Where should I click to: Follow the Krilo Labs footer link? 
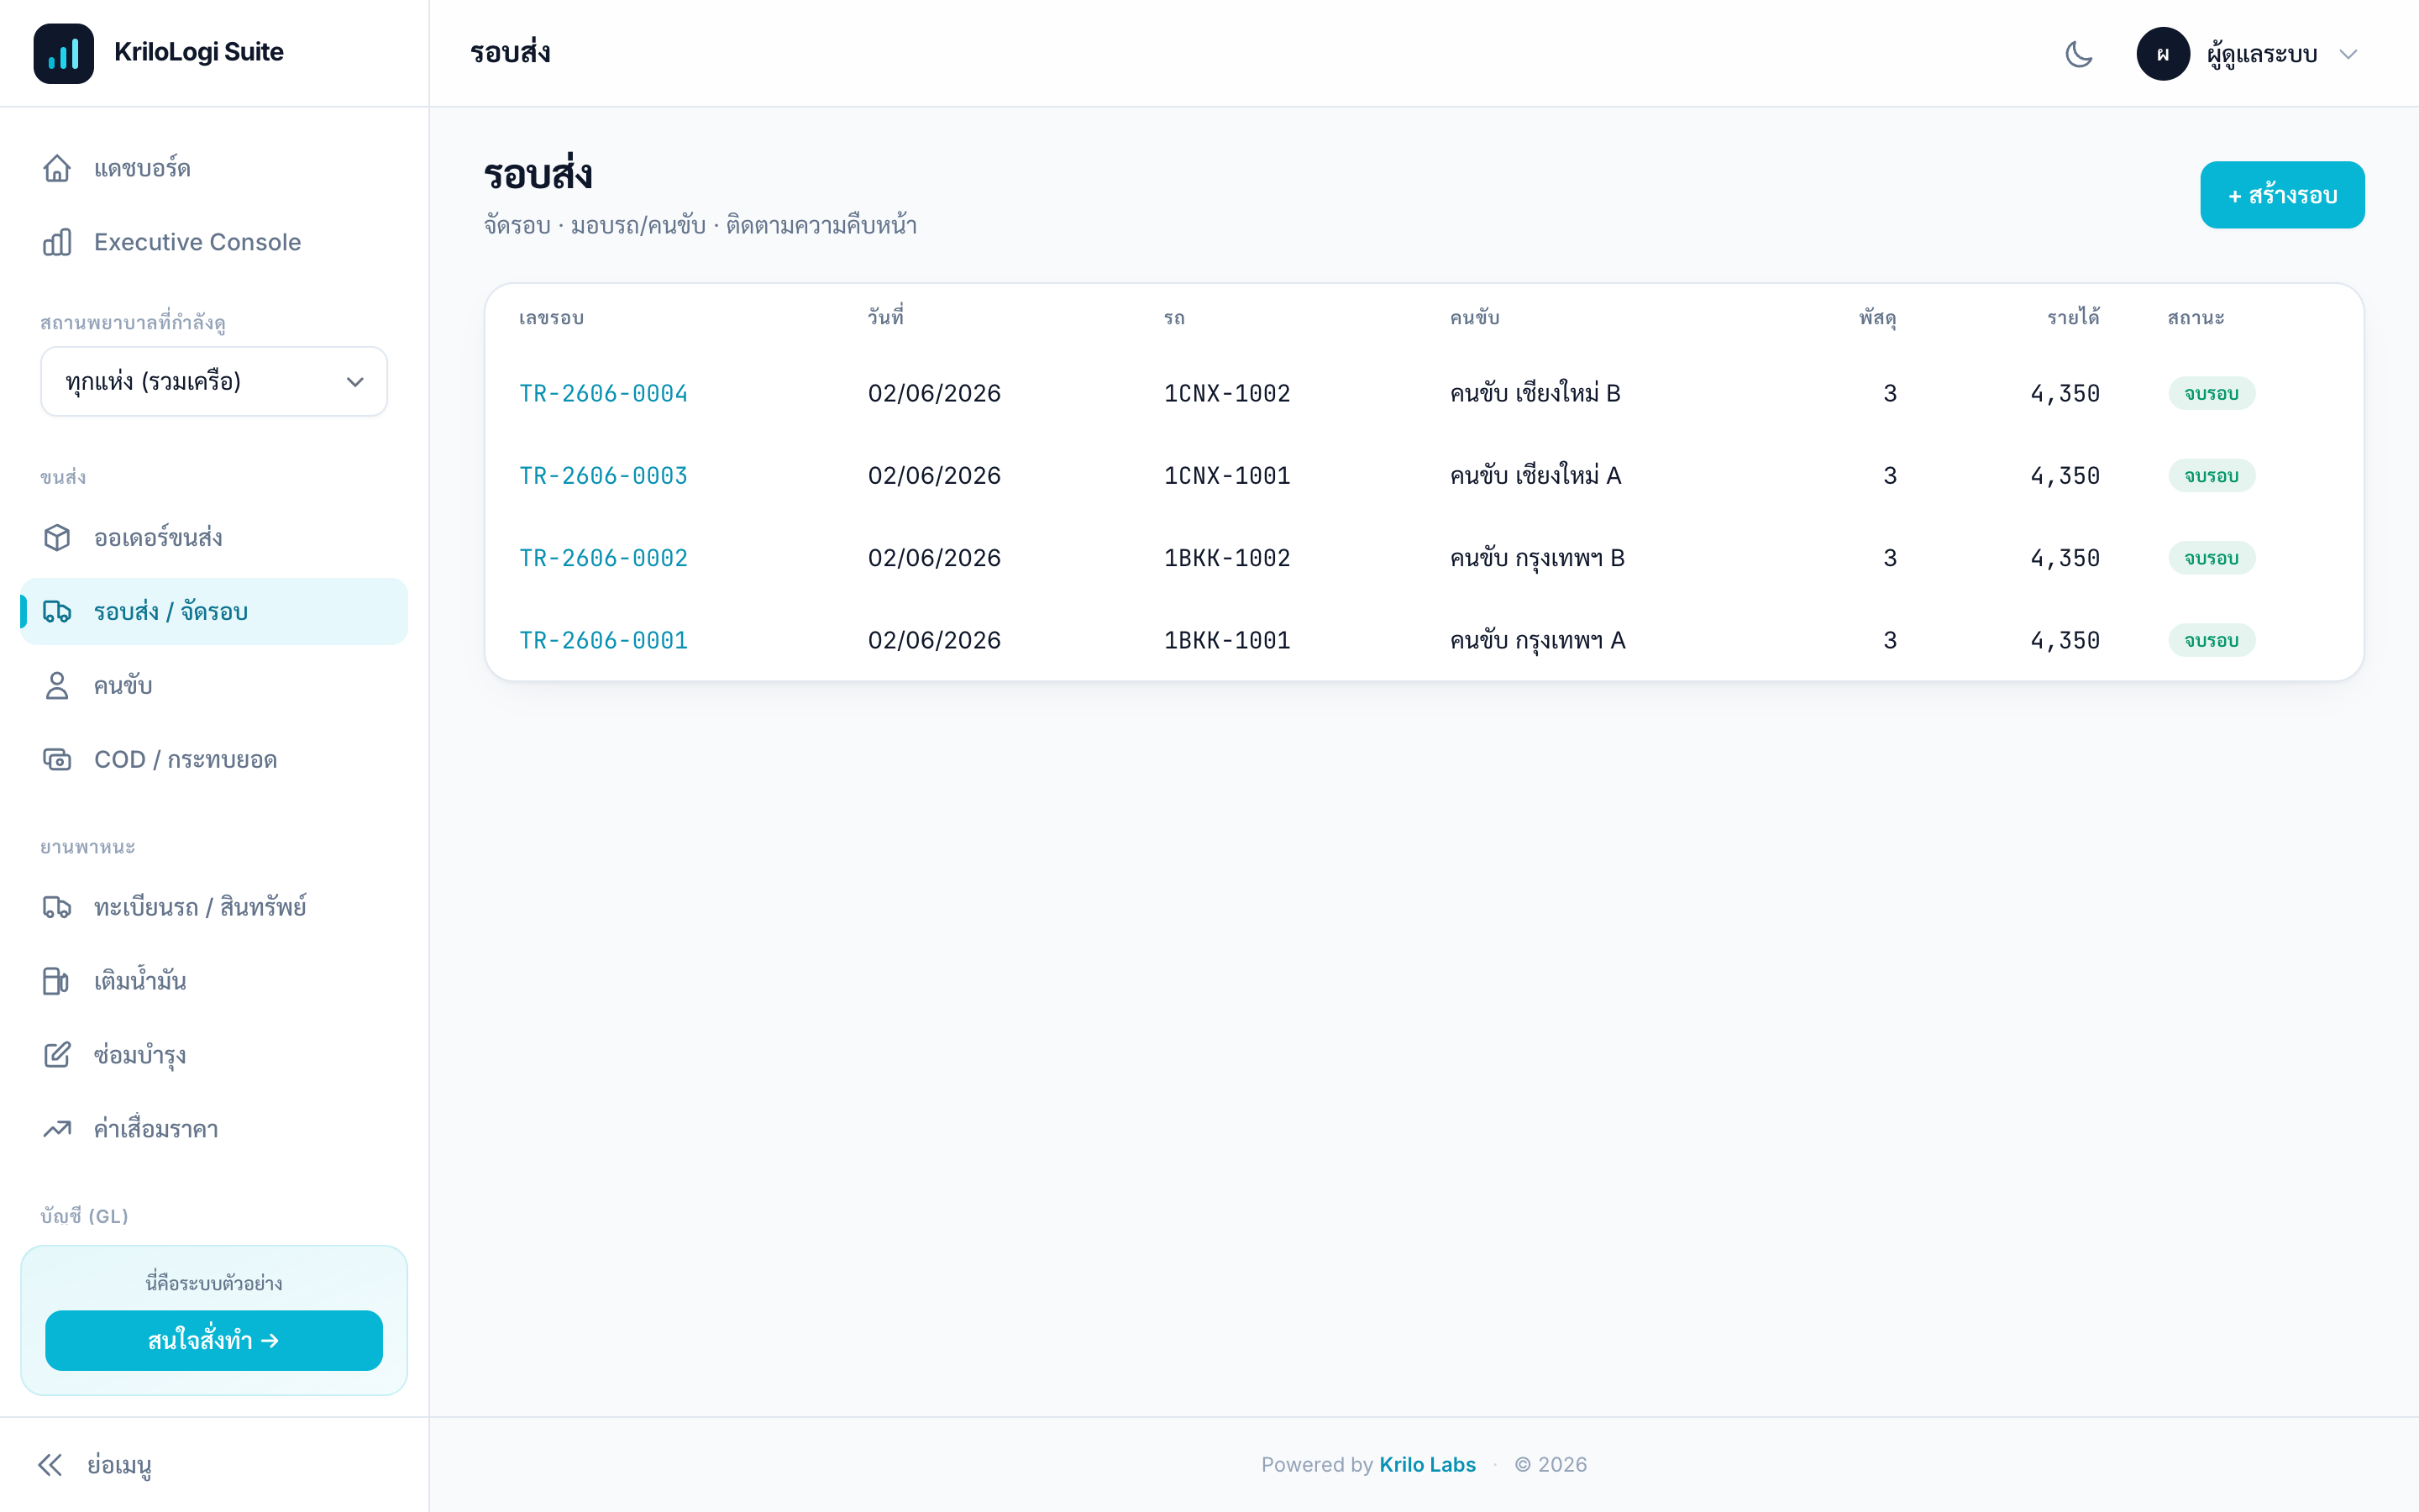click(x=1426, y=1464)
